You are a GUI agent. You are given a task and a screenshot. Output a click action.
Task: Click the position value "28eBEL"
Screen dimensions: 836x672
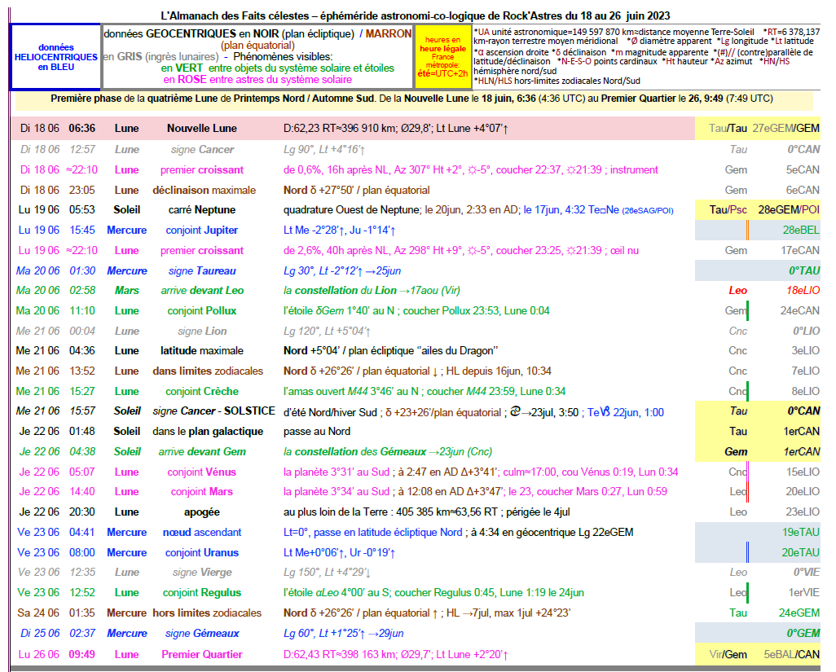point(801,231)
